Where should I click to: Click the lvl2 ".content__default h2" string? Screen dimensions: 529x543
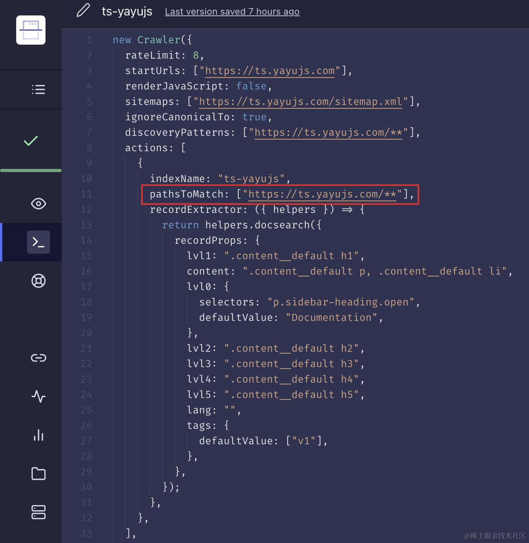click(291, 348)
